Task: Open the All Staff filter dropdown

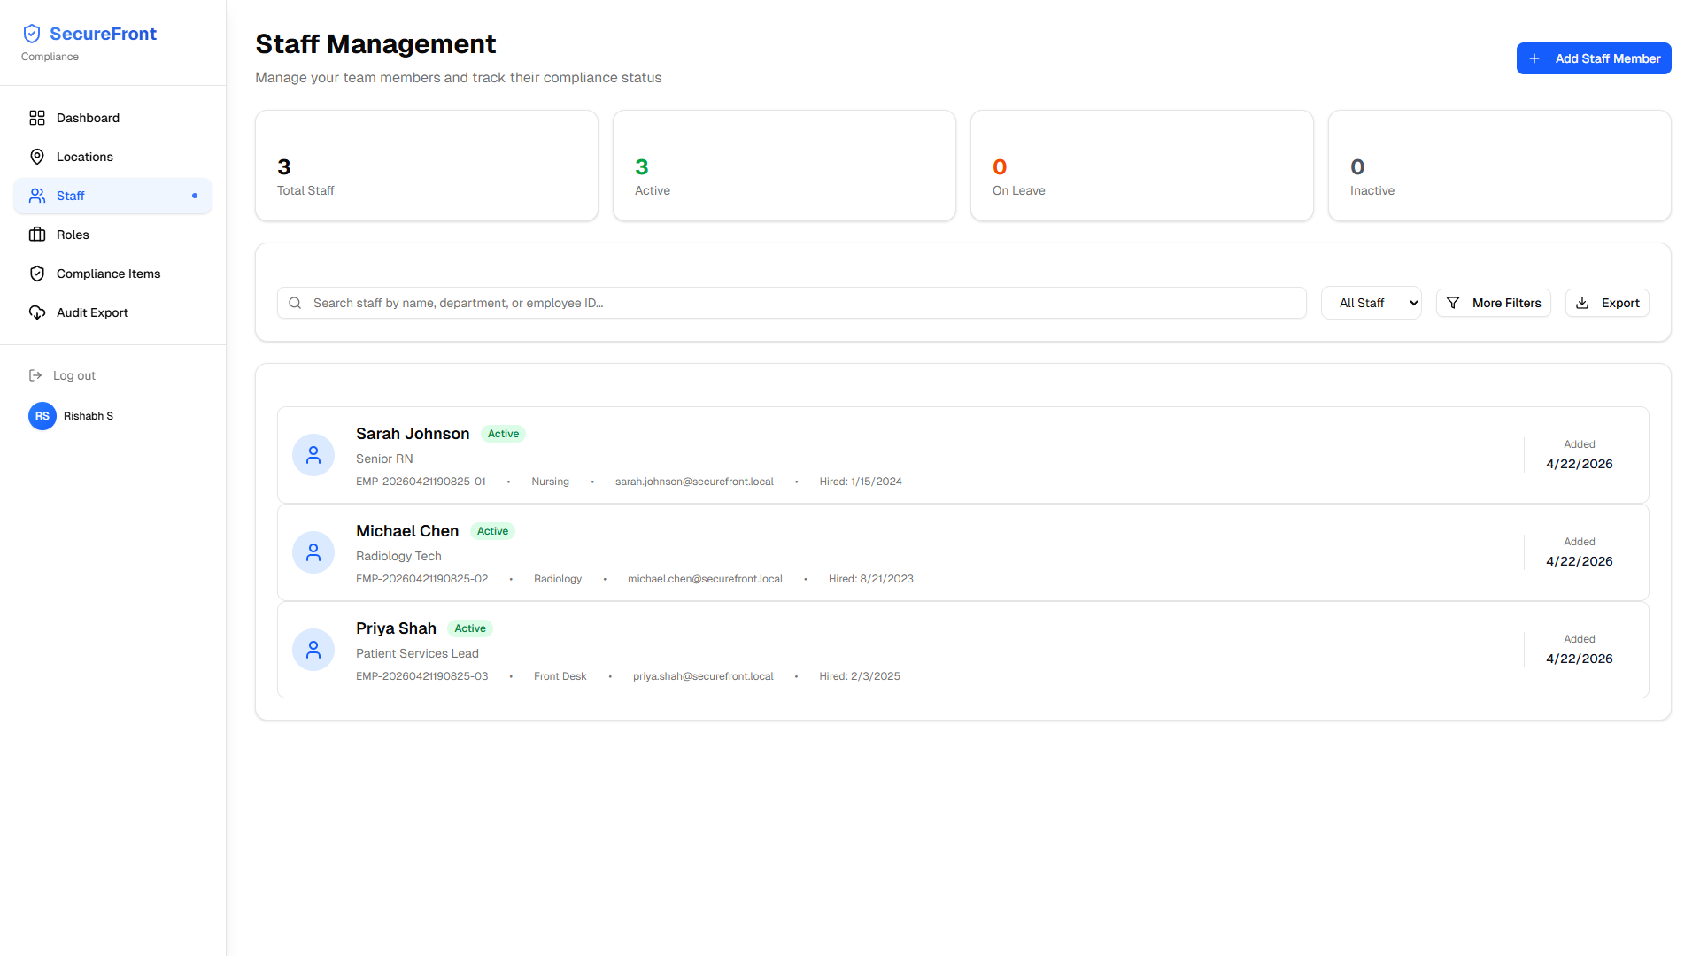Action: click(1371, 303)
